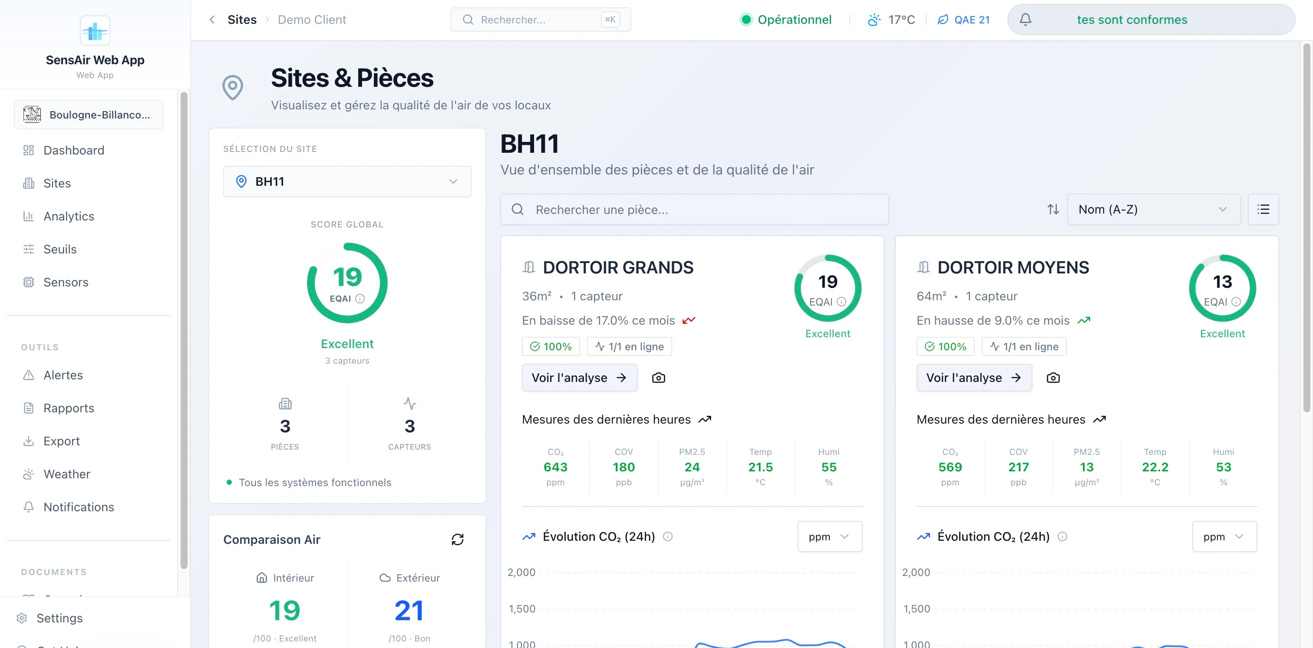Open the BH11 site selection dropdown
This screenshot has height=648, width=1313.
tap(347, 181)
